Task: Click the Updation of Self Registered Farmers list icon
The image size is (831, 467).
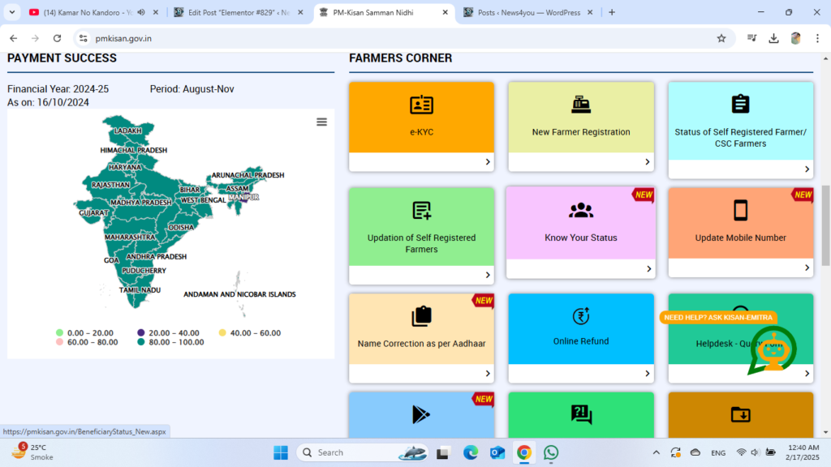Action: [421, 211]
